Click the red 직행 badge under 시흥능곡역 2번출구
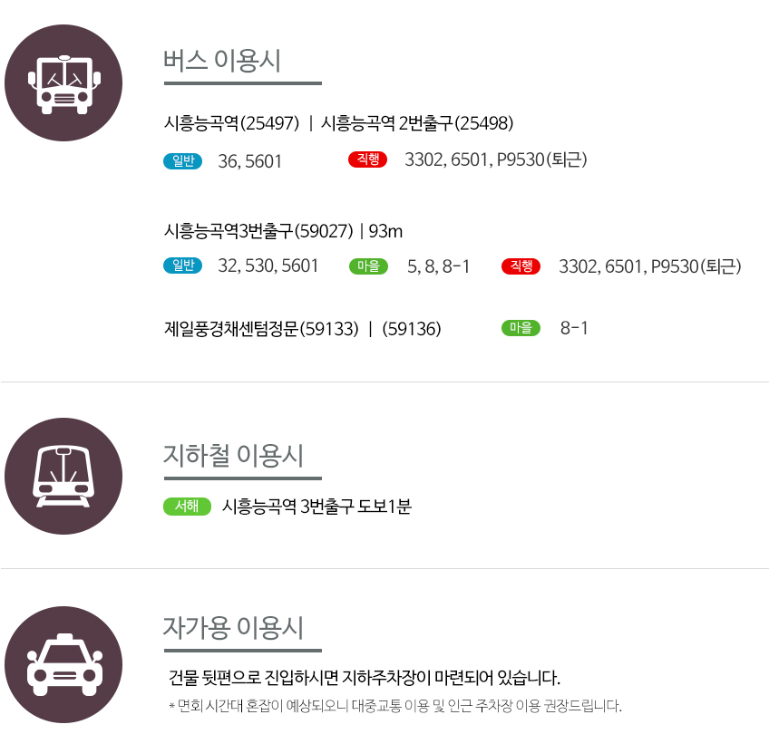The height and width of the screenshot is (734, 769). [368, 159]
